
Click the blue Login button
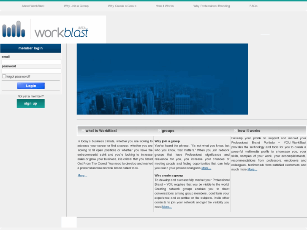coord(31,86)
